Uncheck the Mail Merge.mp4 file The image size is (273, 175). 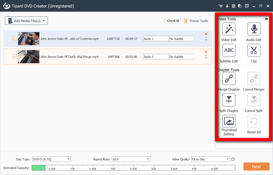pyautogui.click(x=15, y=57)
